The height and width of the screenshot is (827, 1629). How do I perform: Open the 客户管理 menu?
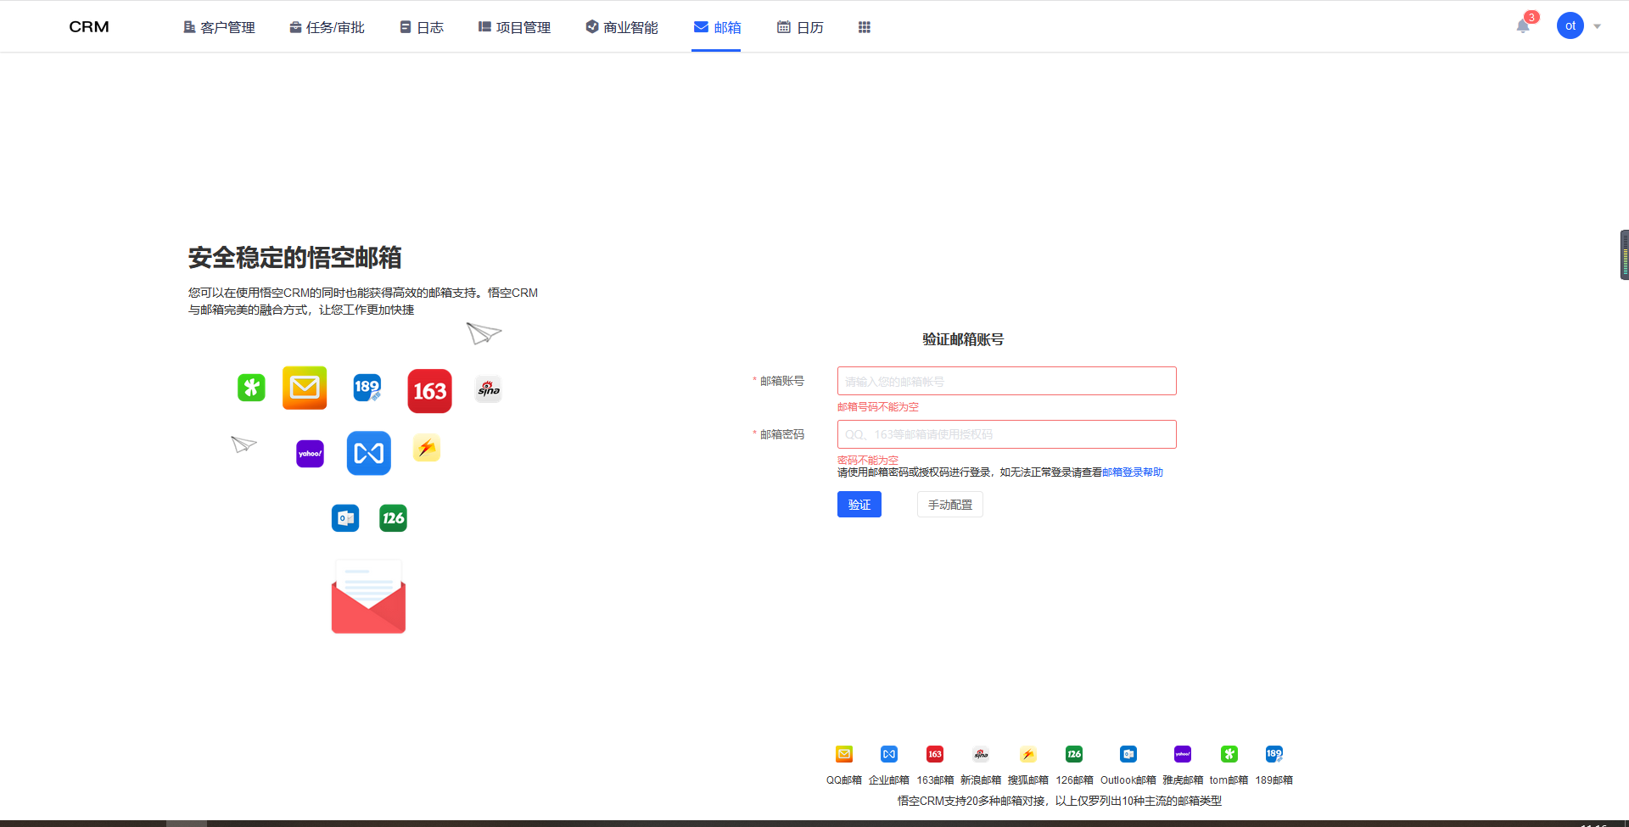(219, 27)
